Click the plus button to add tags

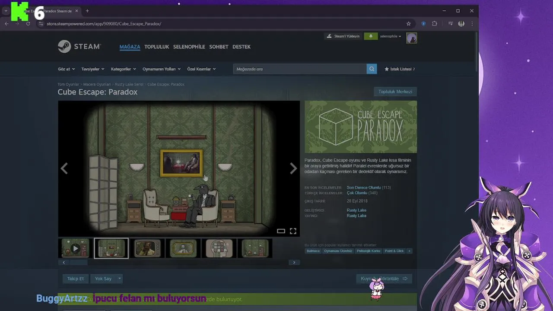pyautogui.click(x=409, y=251)
